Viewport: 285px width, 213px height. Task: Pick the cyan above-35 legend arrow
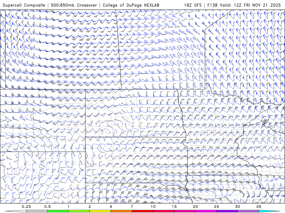269,211
